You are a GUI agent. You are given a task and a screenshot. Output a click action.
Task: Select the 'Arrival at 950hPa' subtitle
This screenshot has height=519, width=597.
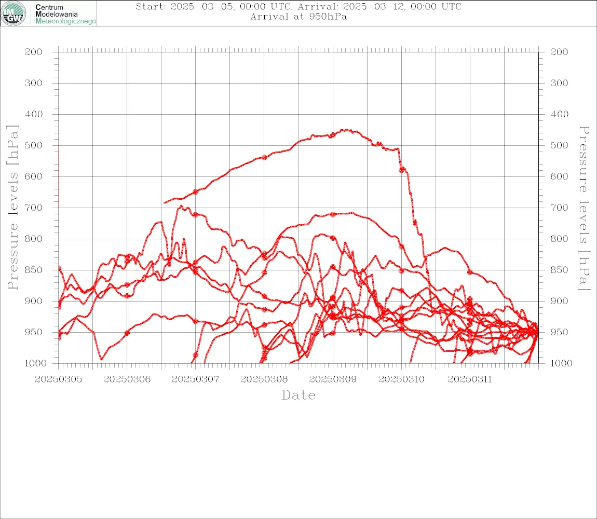[298, 17]
